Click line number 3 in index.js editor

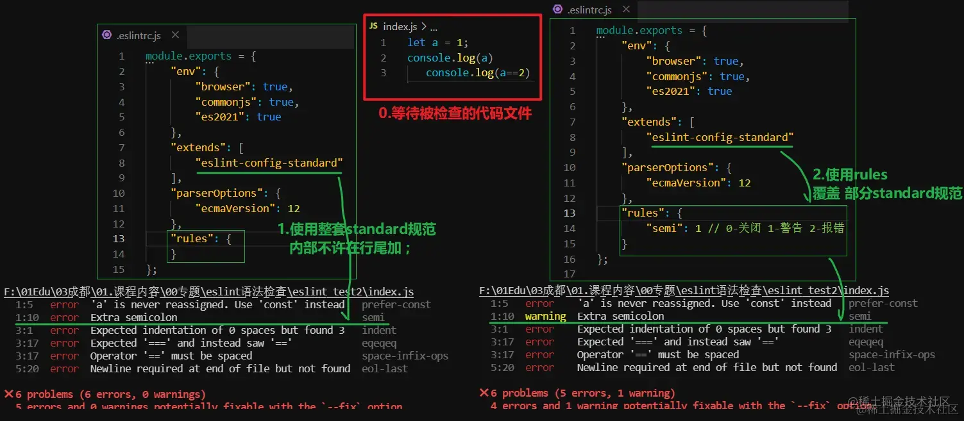pos(384,73)
